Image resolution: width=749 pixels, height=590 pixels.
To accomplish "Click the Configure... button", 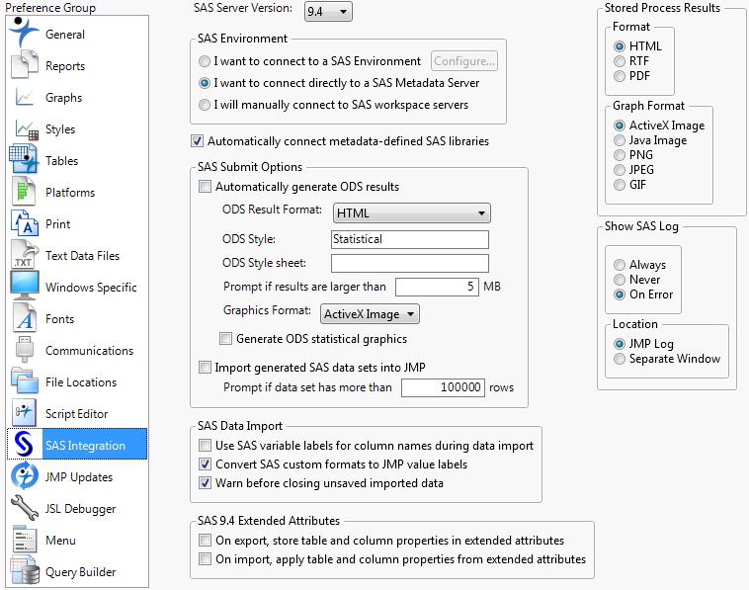I will pyautogui.click(x=464, y=61).
